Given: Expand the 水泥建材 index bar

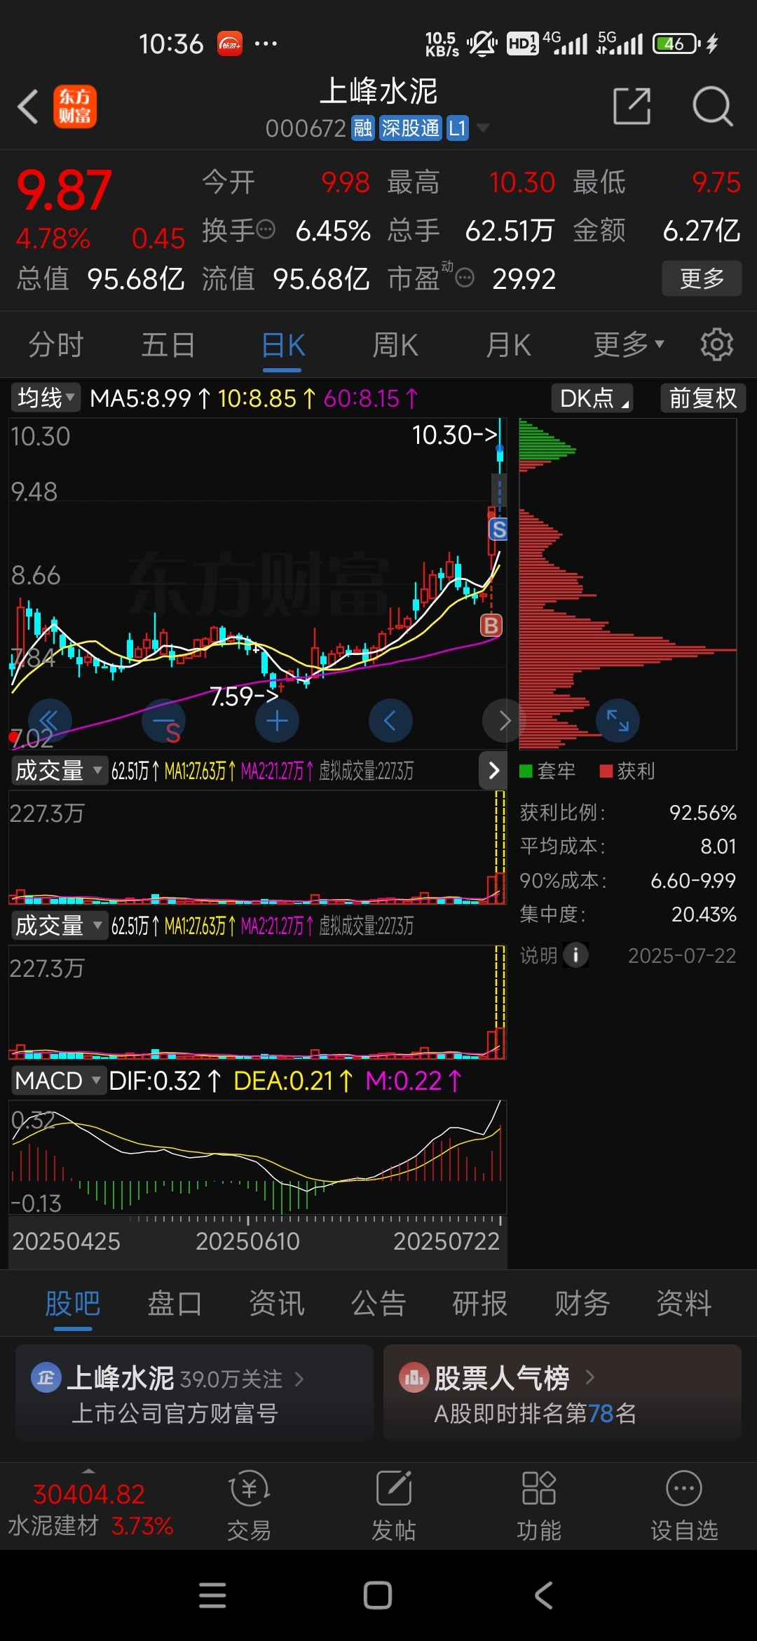Looking at the screenshot, I should (90, 1507).
